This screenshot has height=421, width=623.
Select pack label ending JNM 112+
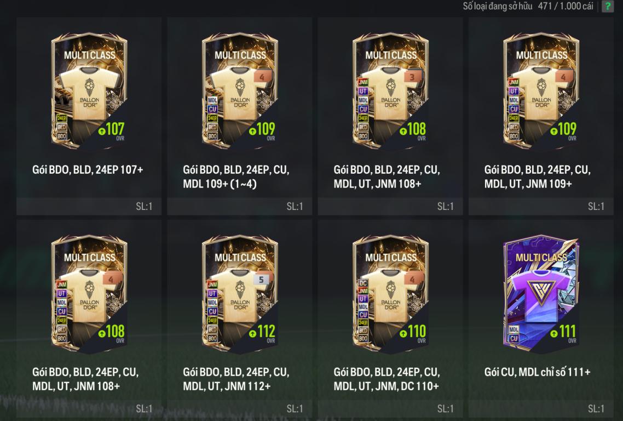(x=235, y=379)
